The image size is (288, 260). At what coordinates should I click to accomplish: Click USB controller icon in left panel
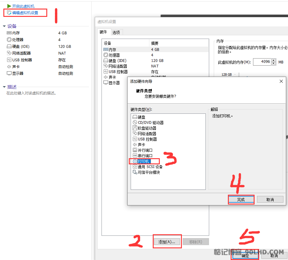9,60
